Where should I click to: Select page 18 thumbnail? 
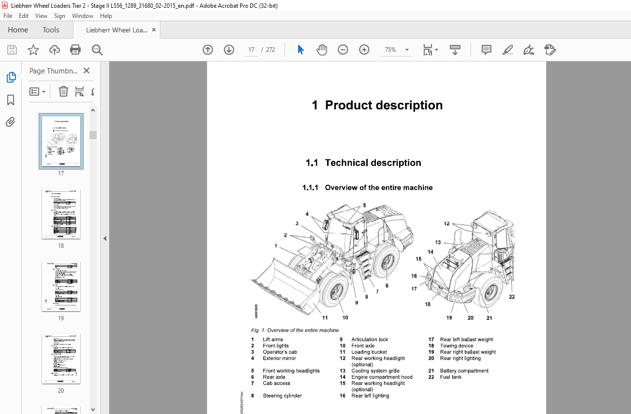point(61,214)
